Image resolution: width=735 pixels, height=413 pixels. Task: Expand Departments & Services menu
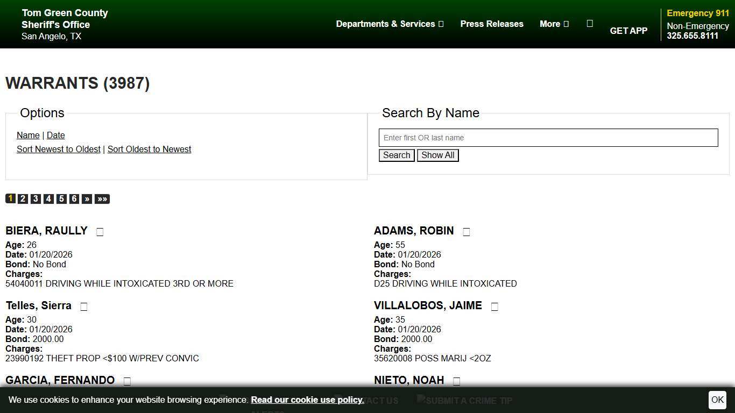390,24
